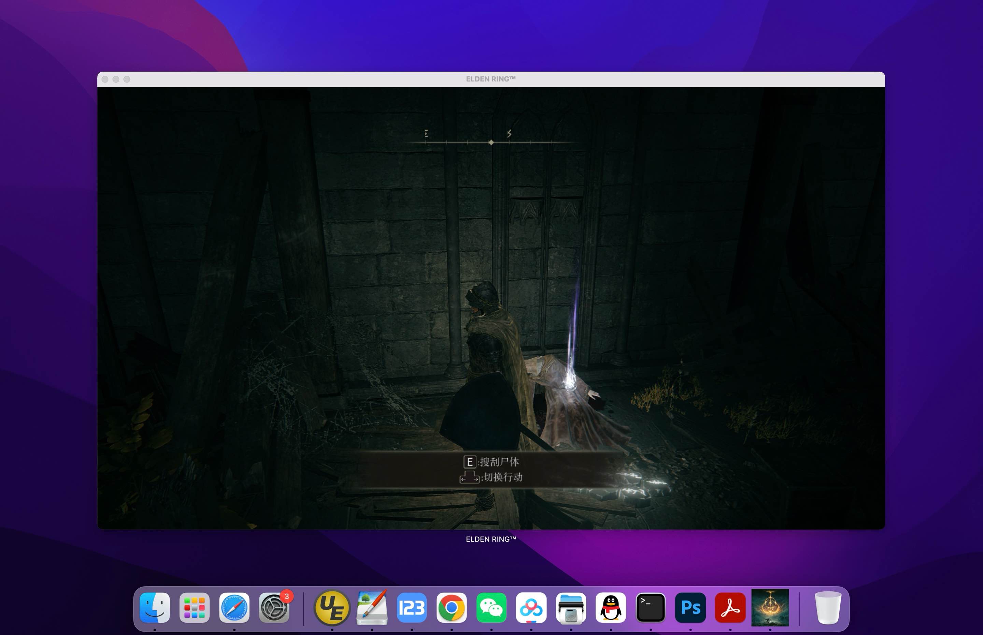Click the Elden Ring dock icon

pos(770,607)
